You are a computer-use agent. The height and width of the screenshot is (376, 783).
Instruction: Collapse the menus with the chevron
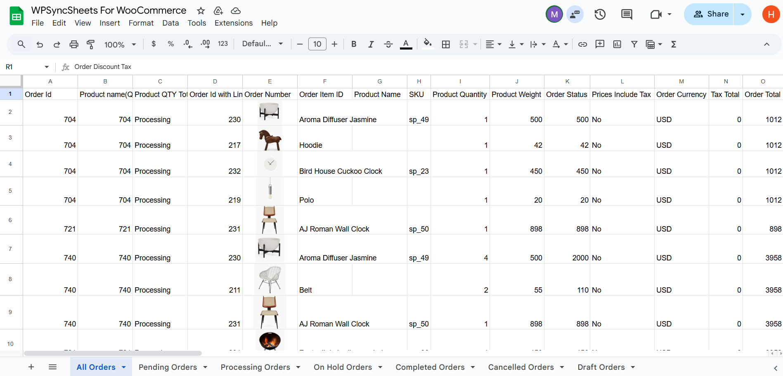tap(766, 44)
